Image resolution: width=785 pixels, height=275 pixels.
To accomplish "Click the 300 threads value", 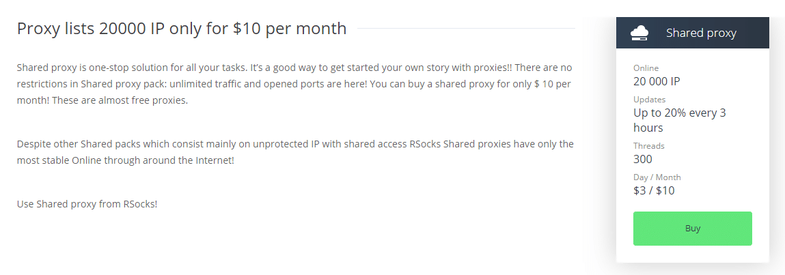I will pos(643,160).
